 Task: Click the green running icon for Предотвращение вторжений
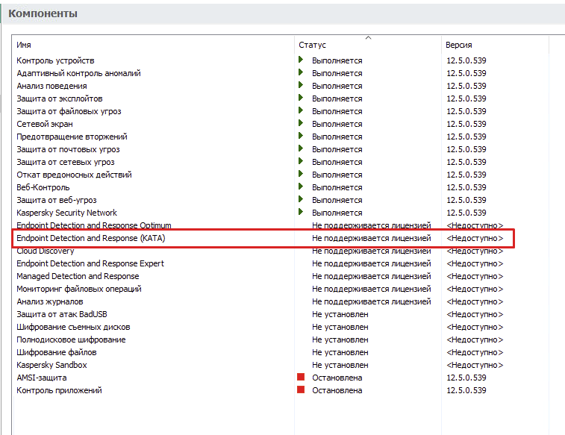pos(301,136)
